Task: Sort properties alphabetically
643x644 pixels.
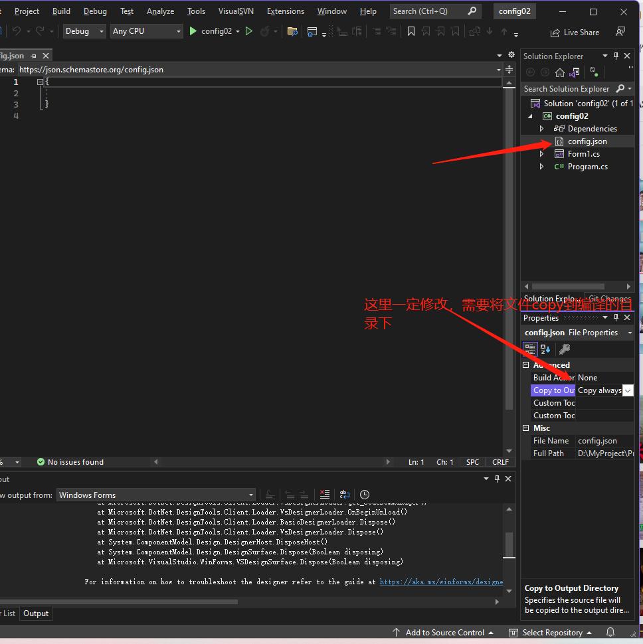Action: tap(545, 349)
